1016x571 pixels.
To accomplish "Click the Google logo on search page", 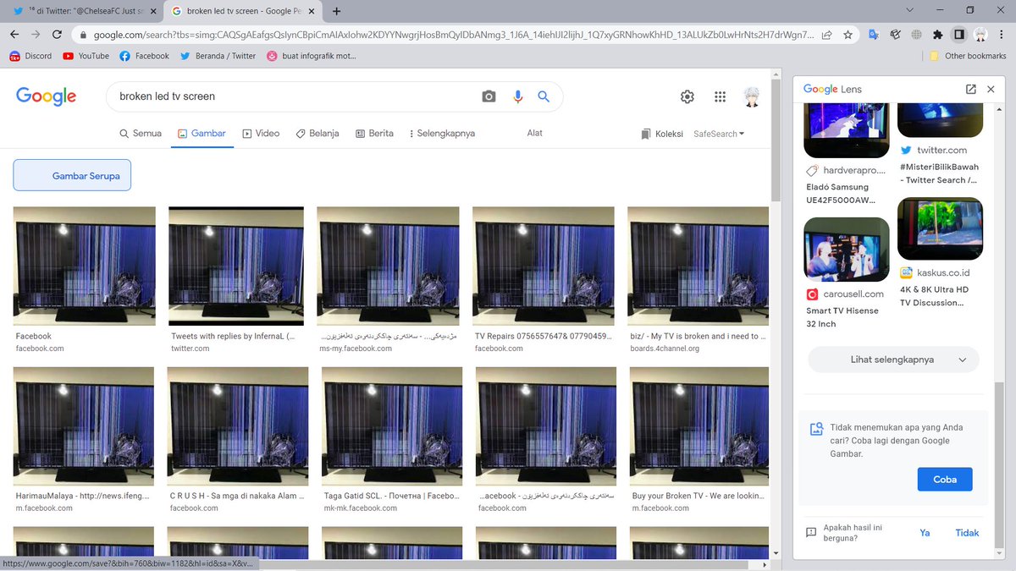I will 46,96.
